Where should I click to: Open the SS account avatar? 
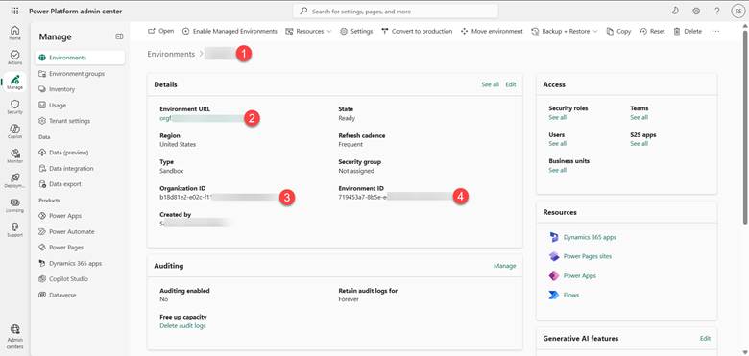(x=738, y=11)
